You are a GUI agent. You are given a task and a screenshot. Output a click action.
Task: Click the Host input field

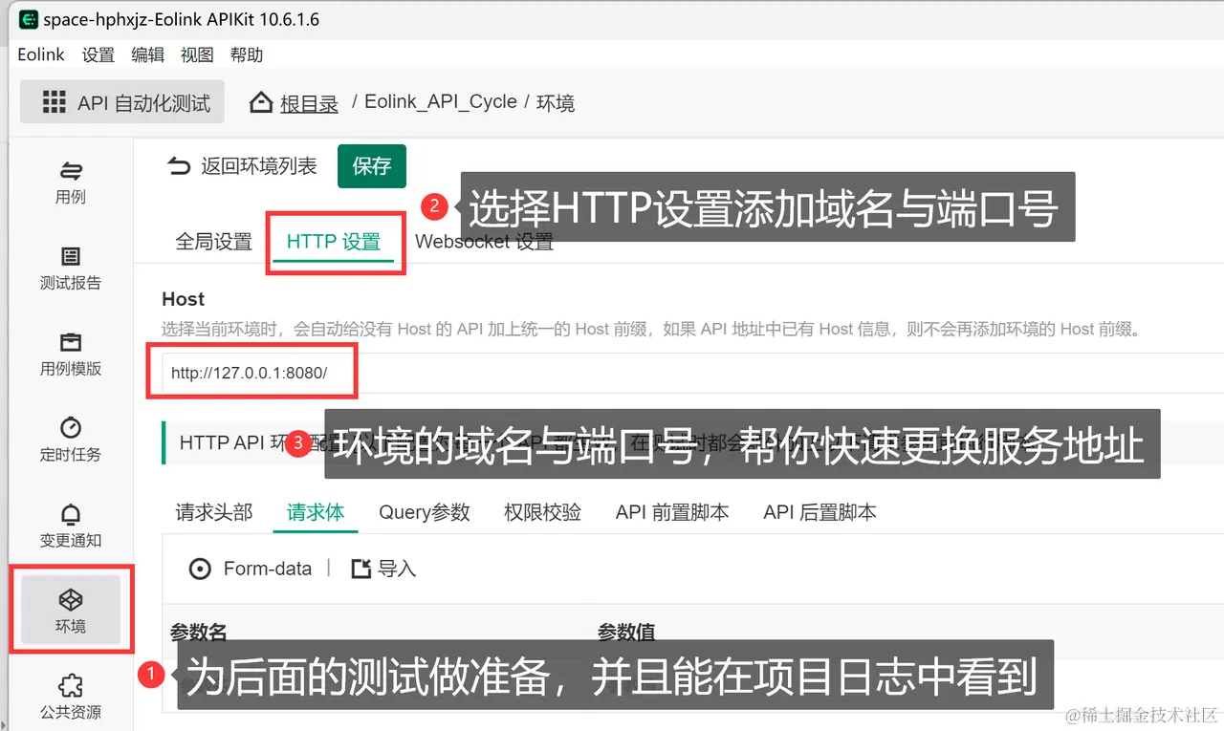tap(693, 373)
